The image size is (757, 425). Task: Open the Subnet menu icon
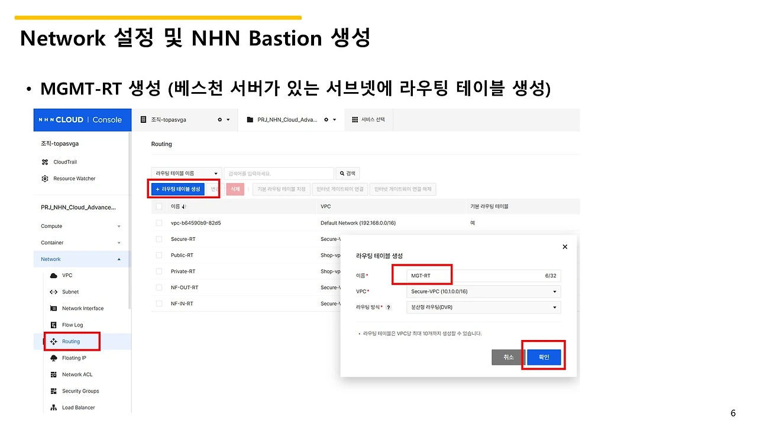(54, 292)
